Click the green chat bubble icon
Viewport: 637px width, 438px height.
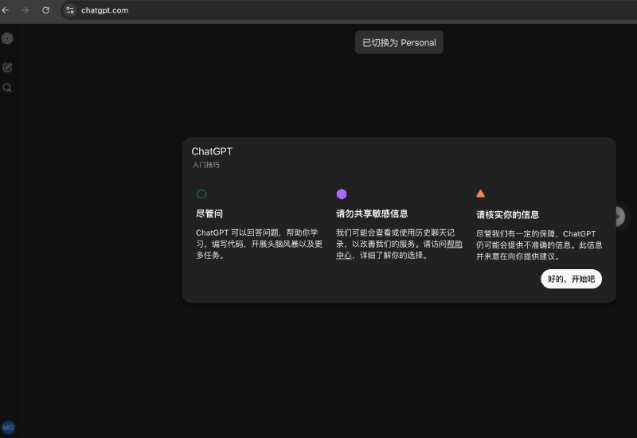pyautogui.click(x=201, y=194)
